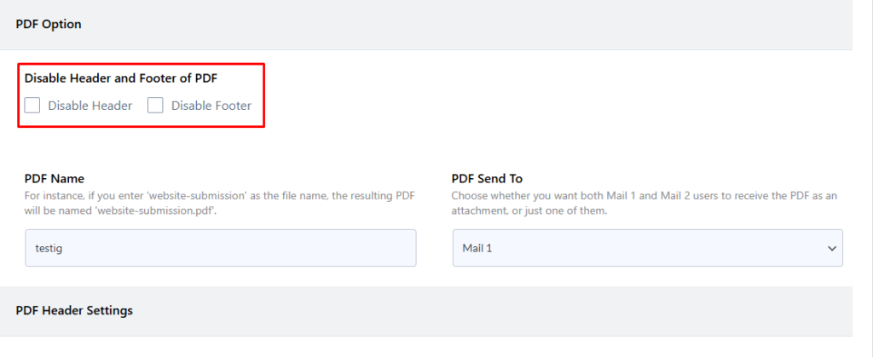Click the "Disable Header" label text
873x357 pixels.
pyautogui.click(x=90, y=106)
